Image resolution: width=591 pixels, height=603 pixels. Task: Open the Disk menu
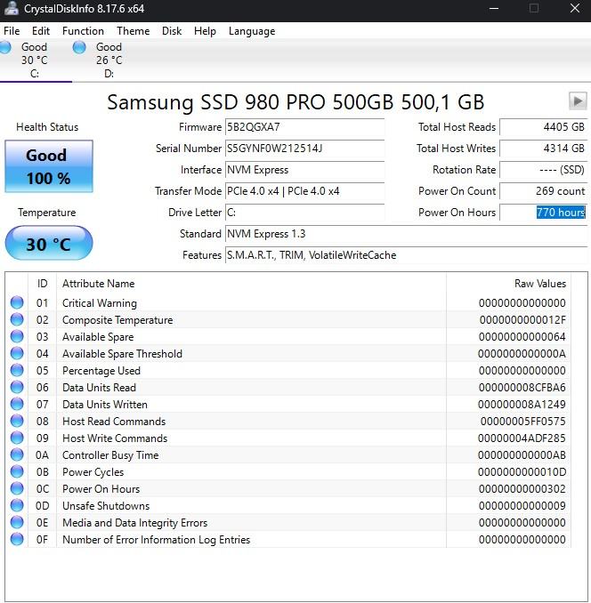(x=172, y=31)
